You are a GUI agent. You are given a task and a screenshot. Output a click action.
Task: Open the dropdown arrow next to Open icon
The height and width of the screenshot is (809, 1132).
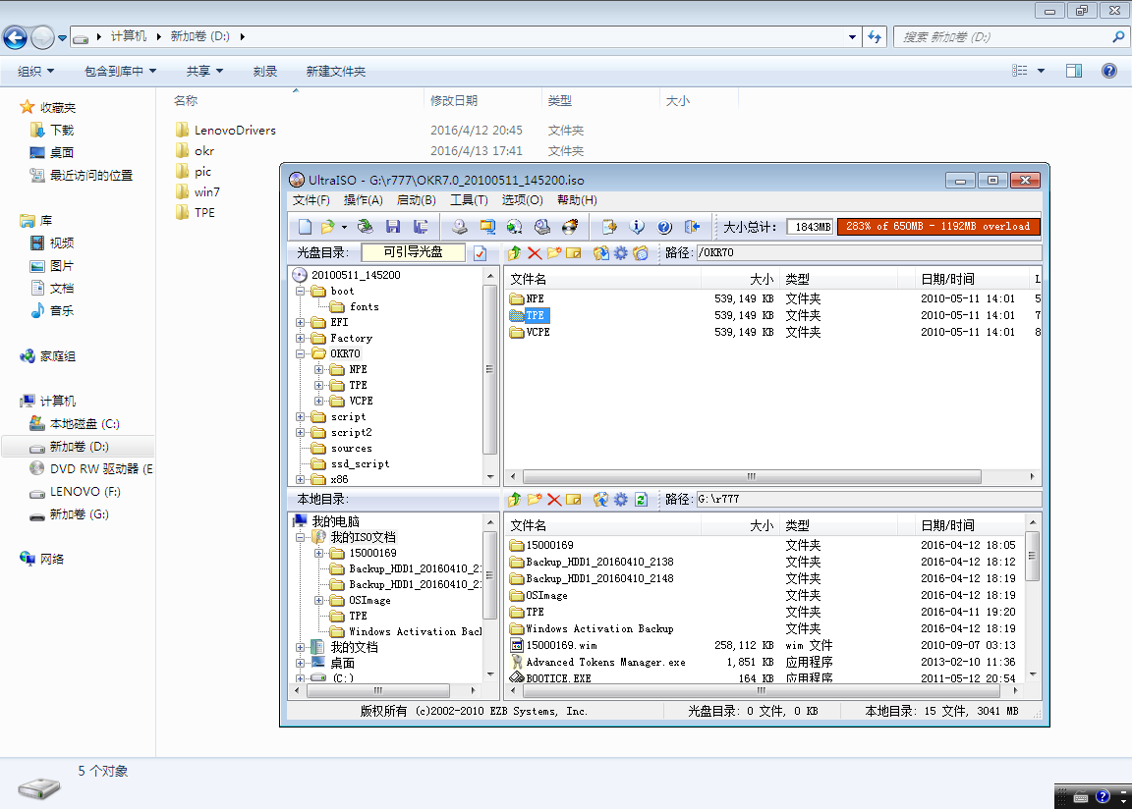344,227
